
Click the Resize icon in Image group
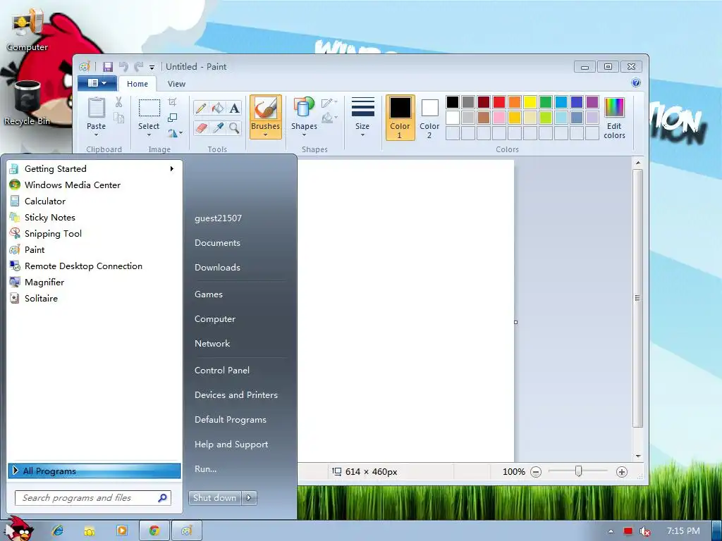coord(172,118)
